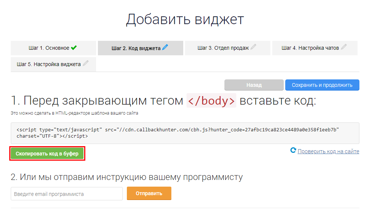Click the grey Назад button

(254, 85)
